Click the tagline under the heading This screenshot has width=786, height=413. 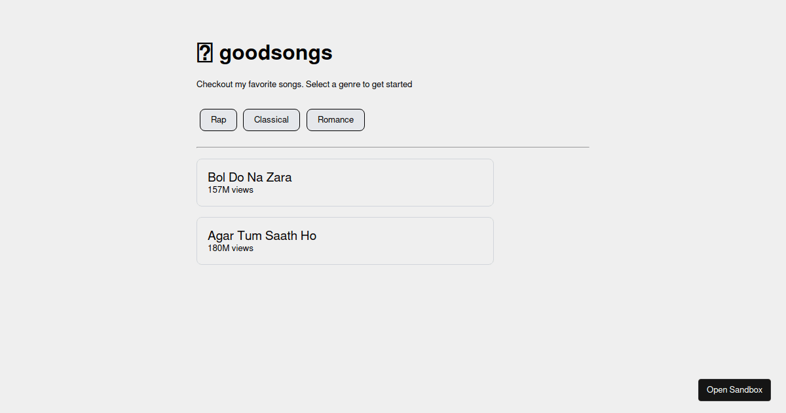coord(304,84)
